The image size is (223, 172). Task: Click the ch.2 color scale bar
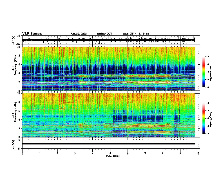[x=204, y=118]
